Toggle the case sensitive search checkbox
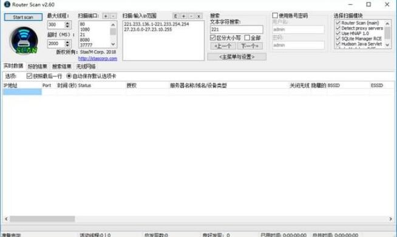The width and height of the screenshot is (397, 237). [x=213, y=38]
